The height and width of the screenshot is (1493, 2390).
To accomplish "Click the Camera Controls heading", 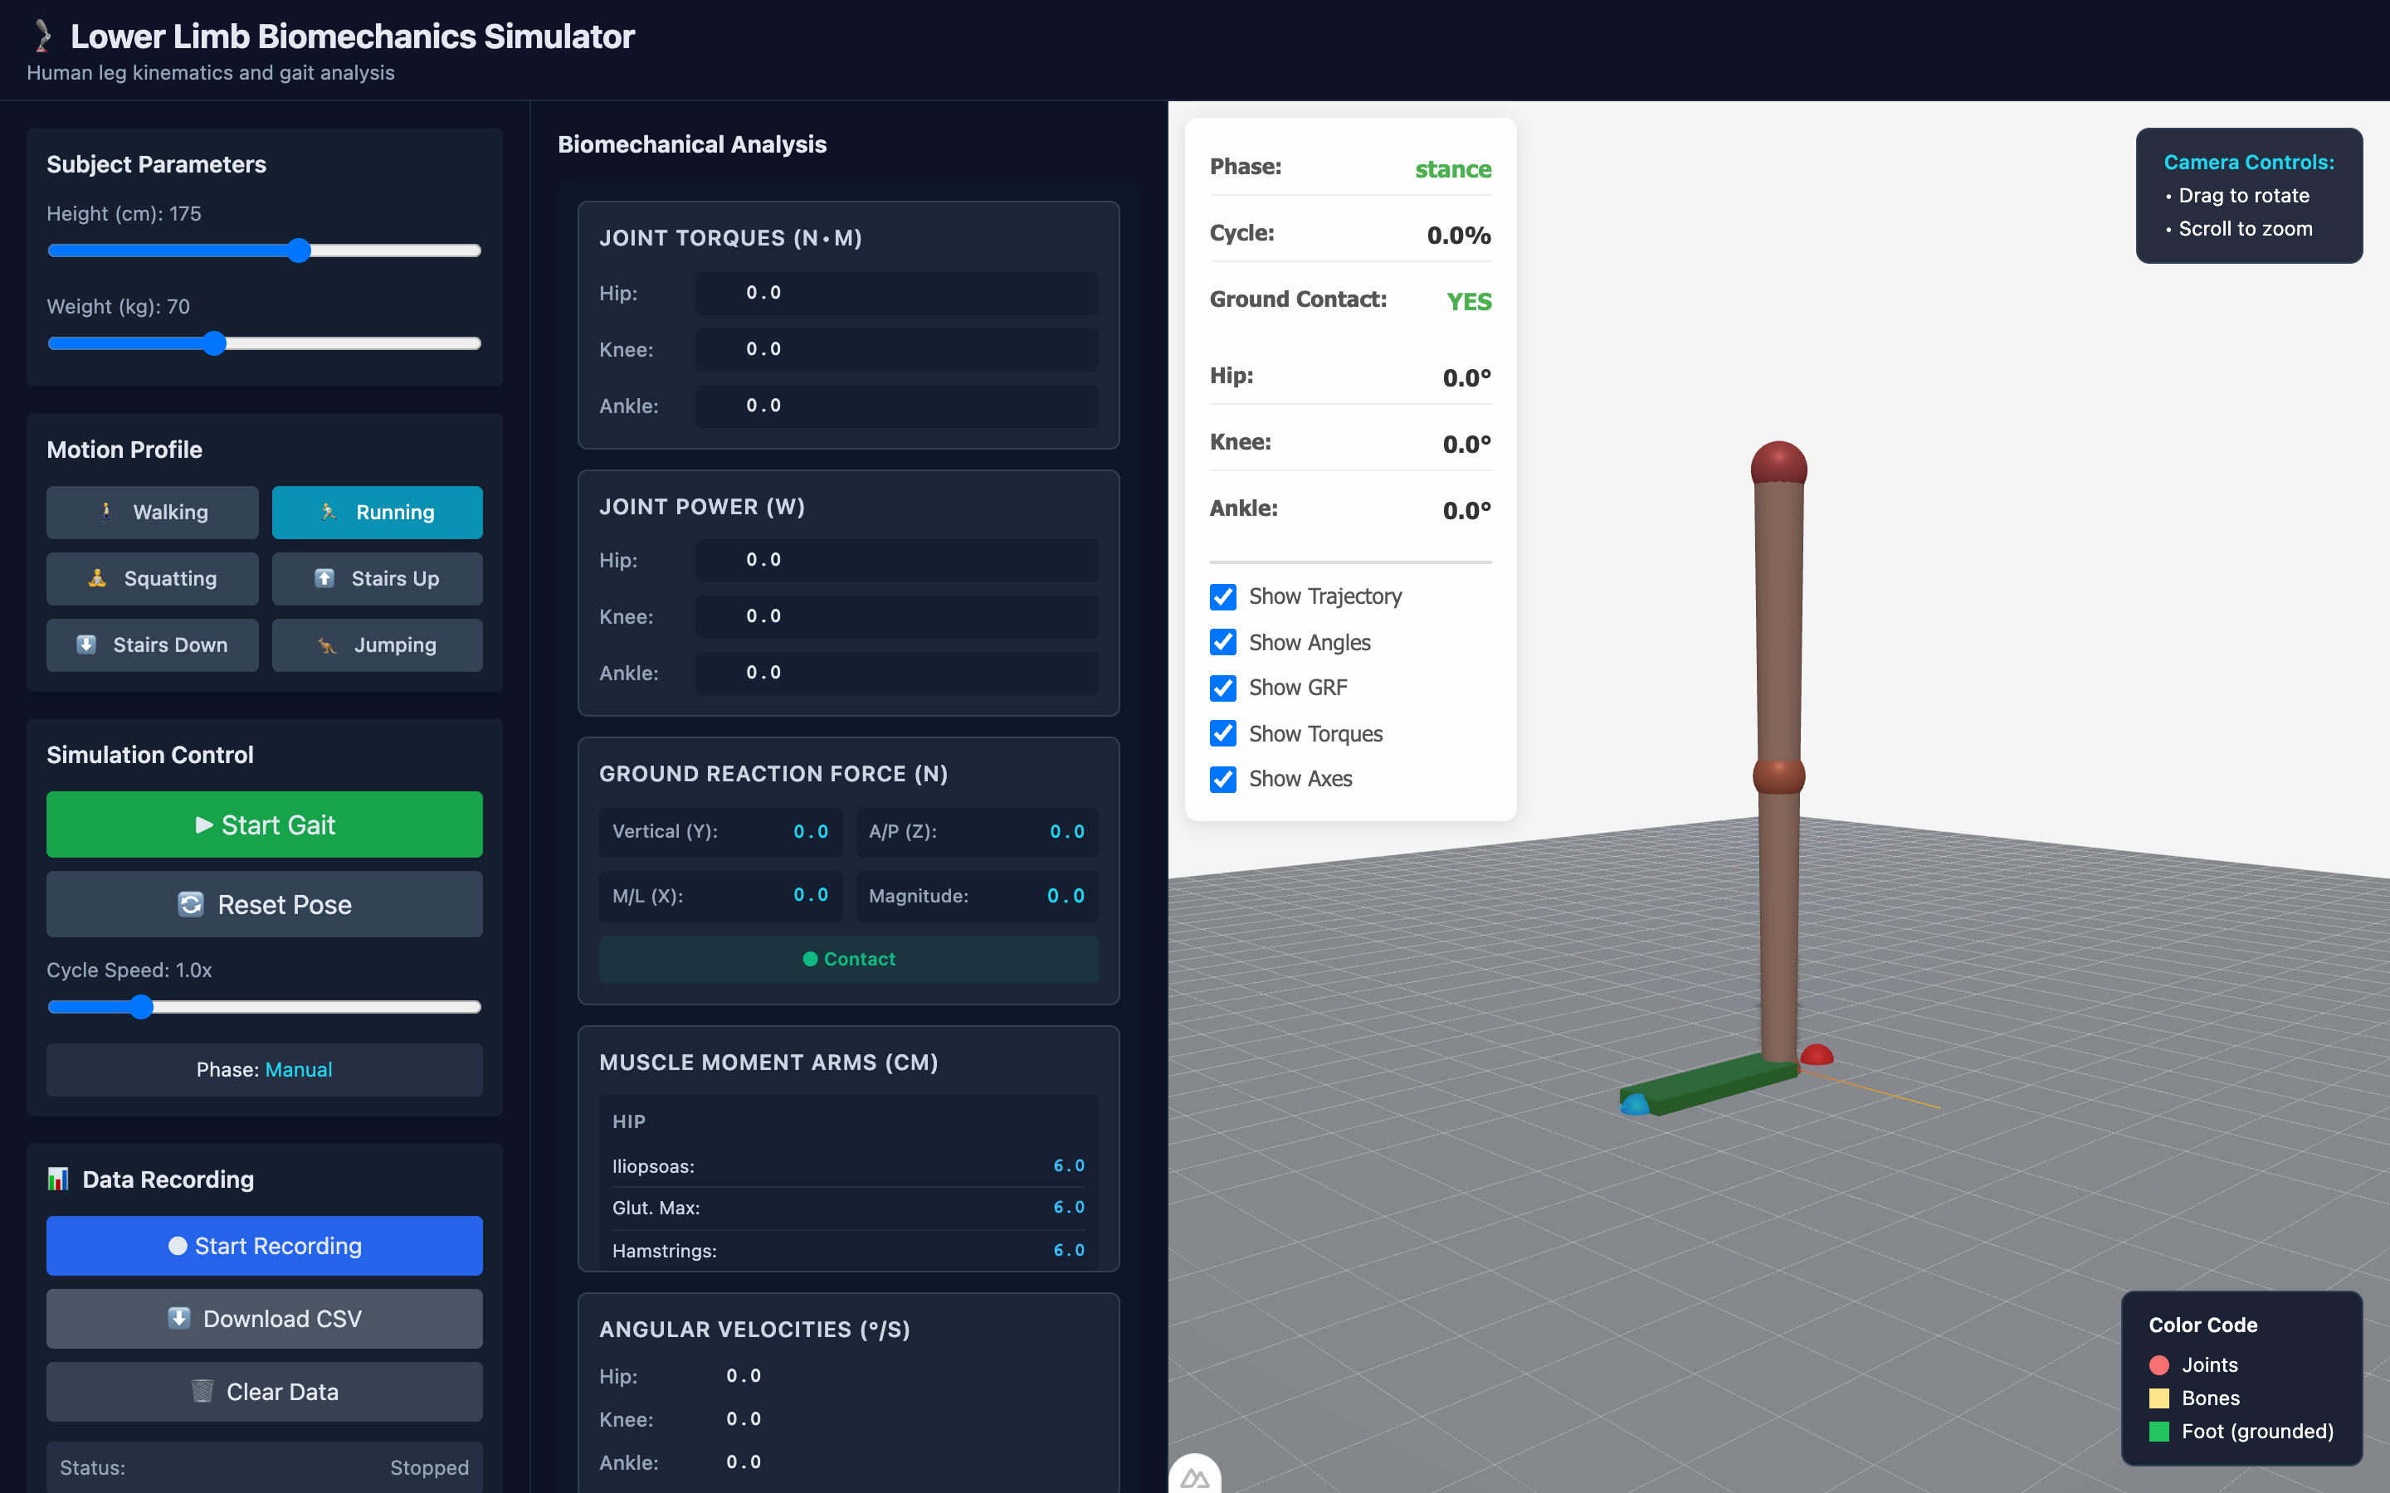I will [x=2249, y=162].
